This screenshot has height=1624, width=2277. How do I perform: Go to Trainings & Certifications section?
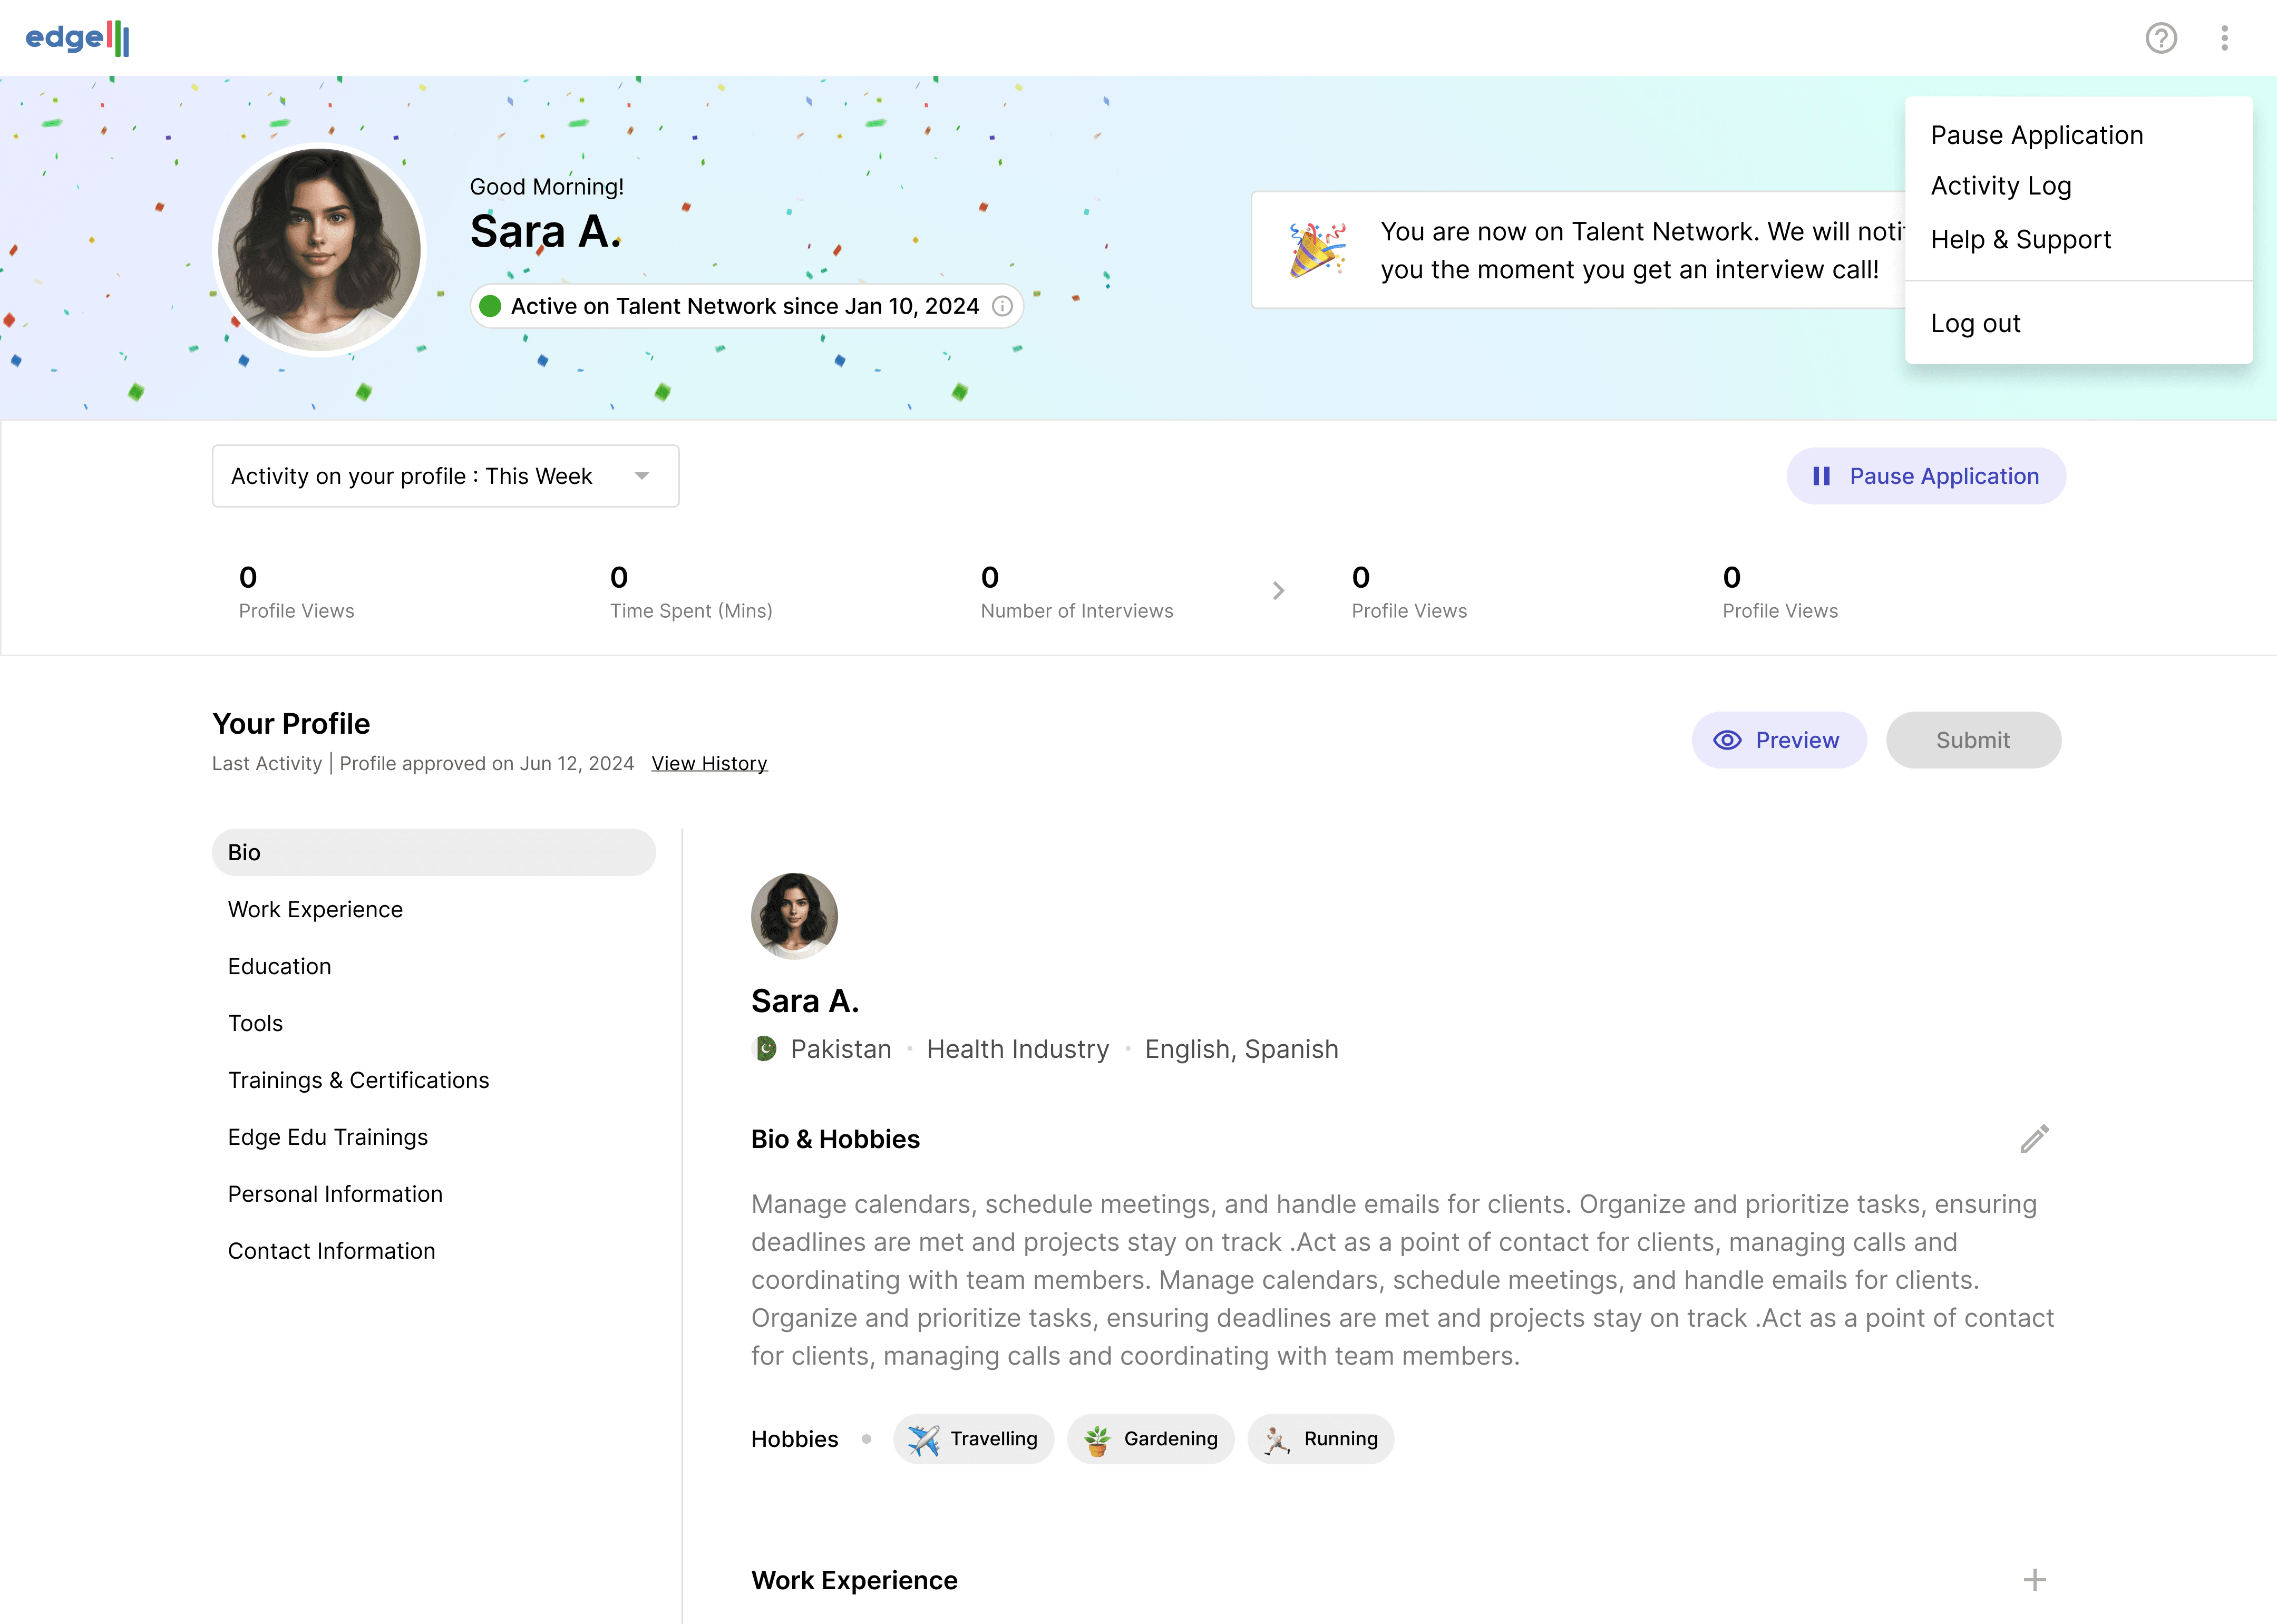[x=358, y=1080]
